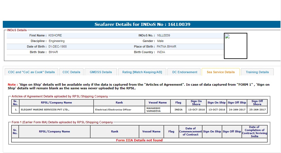Click the Form IIIA Details not found message
This screenshot has height=153, width=281.
[x=139, y=140]
